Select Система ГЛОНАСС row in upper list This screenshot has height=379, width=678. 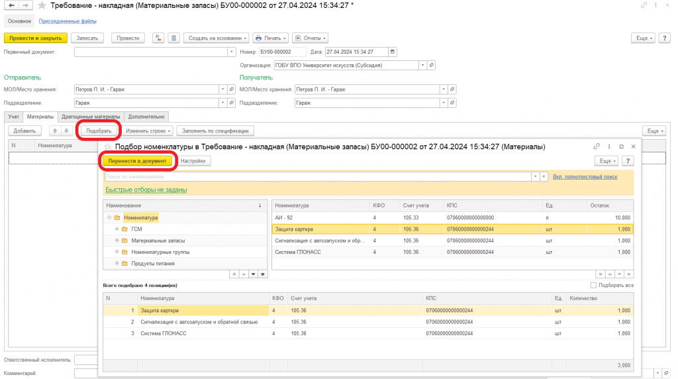pos(453,252)
